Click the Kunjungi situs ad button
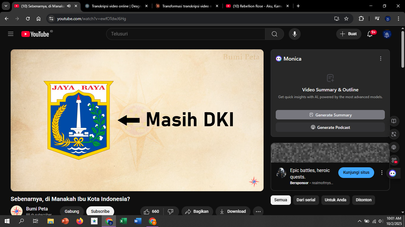Image resolution: width=405 pixels, height=227 pixels. coord(356,173)
